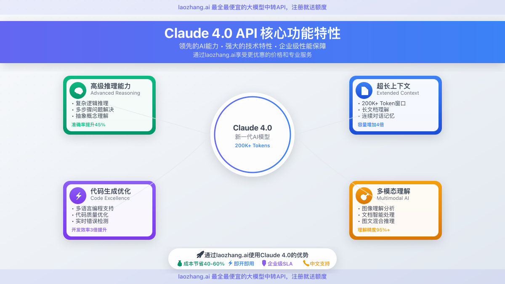Click the purple stat 开发效率3倍提升
The height and width of the screenshot is (284, 505).
point(89,230)
